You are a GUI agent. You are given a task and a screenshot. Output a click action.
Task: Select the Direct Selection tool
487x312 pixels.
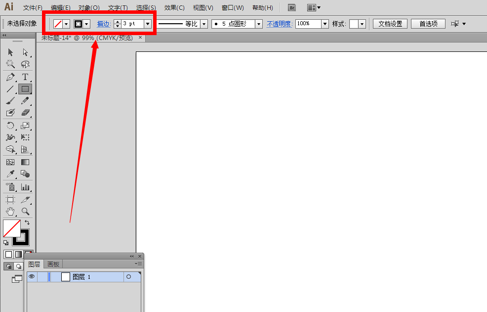coord(25,52)
